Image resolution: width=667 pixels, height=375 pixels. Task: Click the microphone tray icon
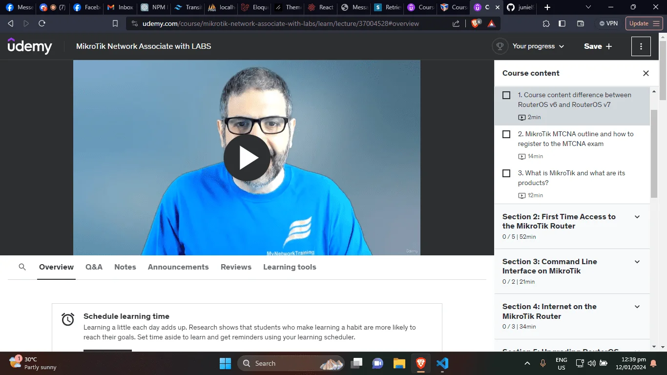542,363
